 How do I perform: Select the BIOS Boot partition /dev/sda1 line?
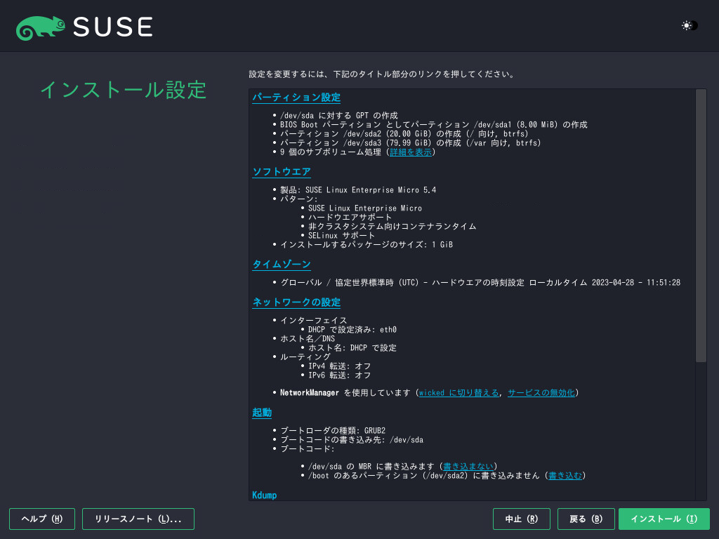click(x=434, y=125)
